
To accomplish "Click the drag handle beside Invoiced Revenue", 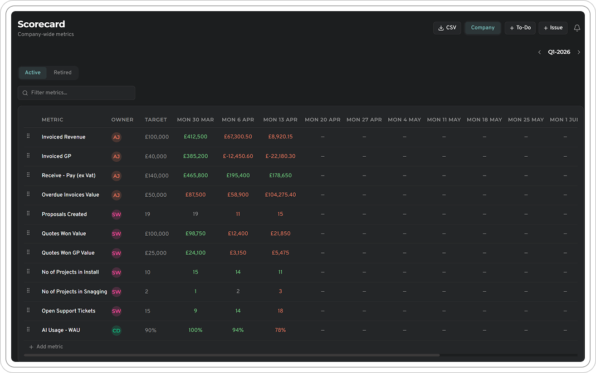I will point(28,137).
